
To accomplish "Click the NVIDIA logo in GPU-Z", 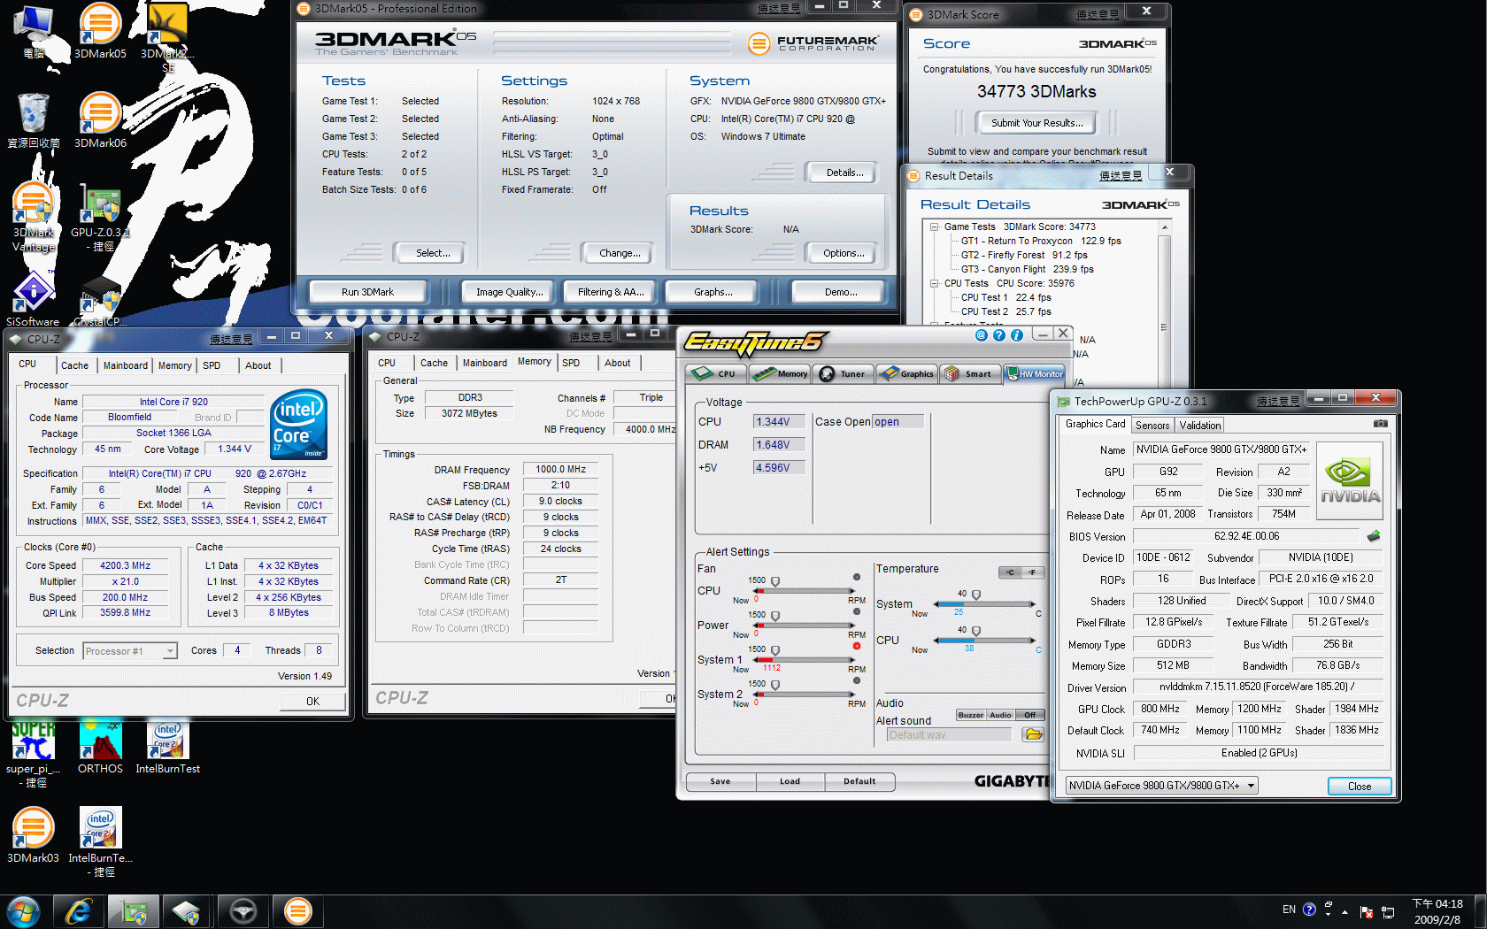I will coord(1350,481).
